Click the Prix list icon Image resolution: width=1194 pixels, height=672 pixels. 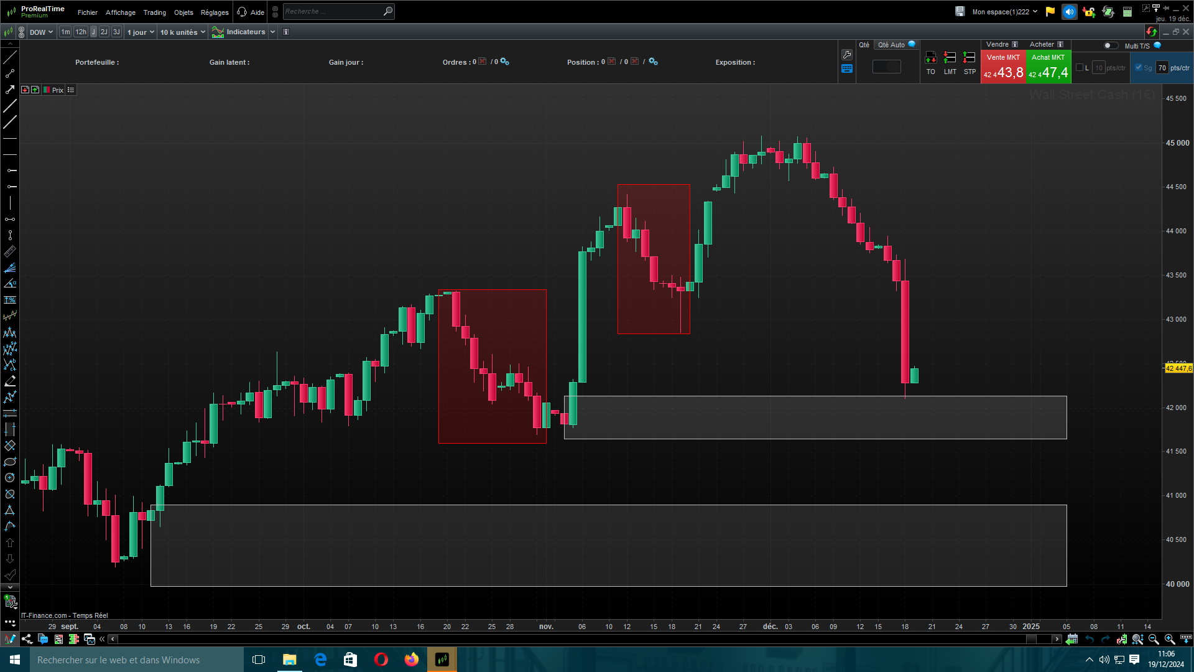71,90
